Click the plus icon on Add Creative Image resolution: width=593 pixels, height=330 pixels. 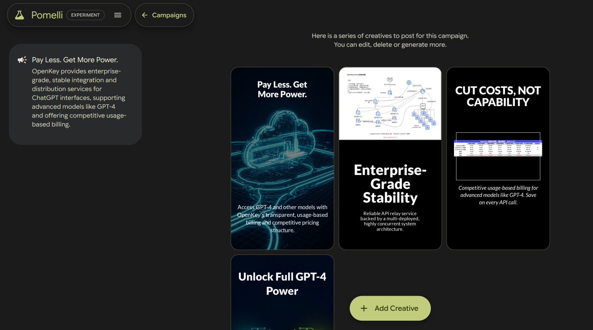pos(364,308)
